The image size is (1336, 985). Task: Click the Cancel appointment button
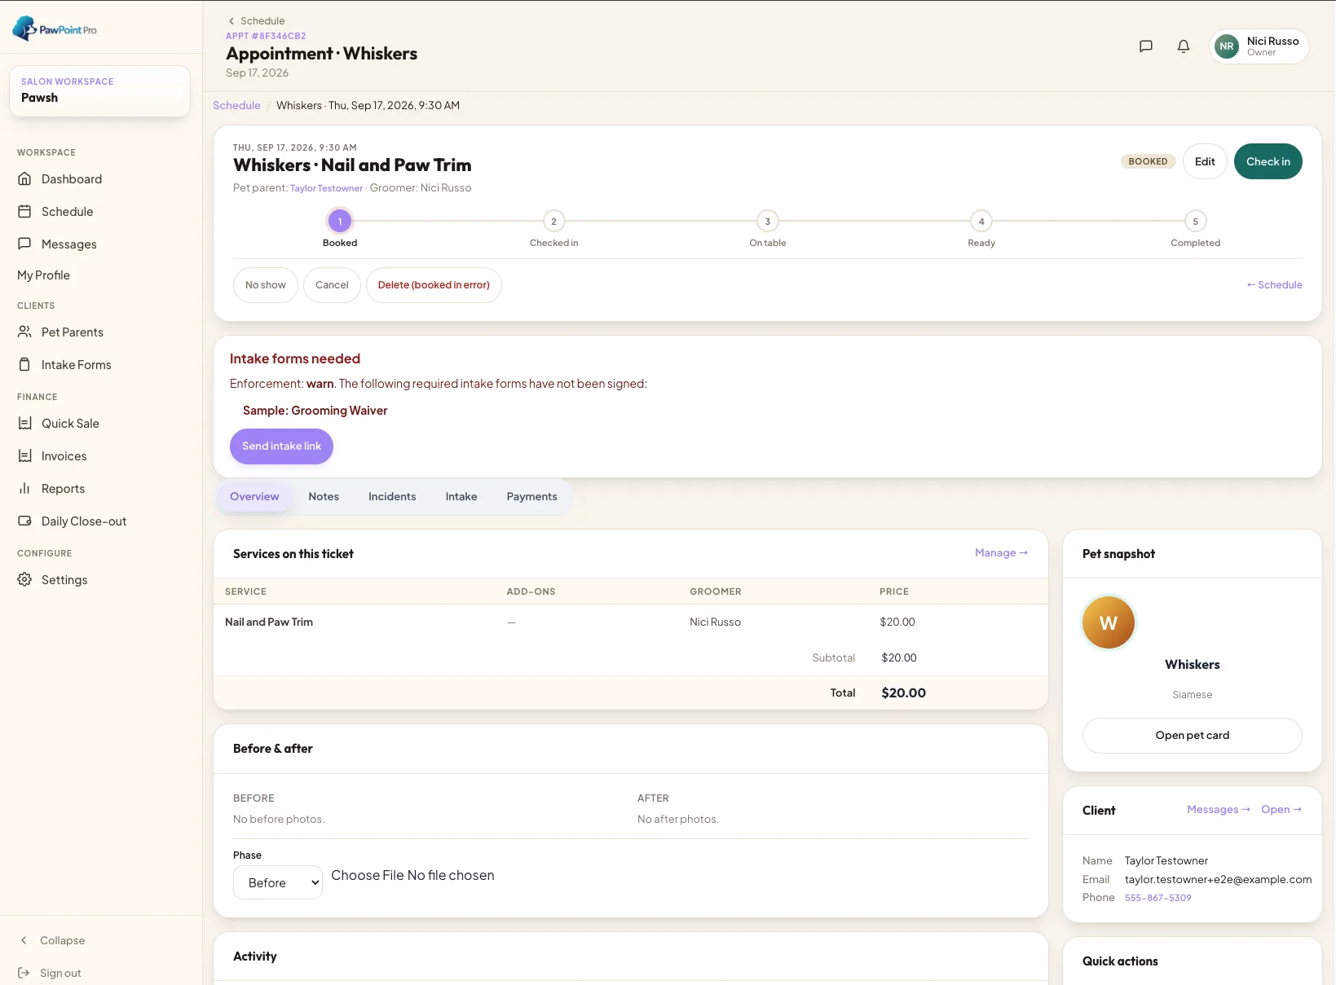tap(332, 285)
